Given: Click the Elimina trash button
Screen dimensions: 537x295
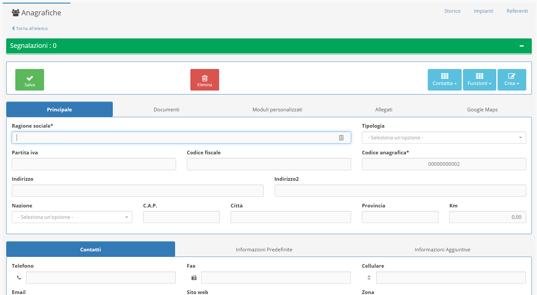Looking at the screenshot, I should point(204,80).
